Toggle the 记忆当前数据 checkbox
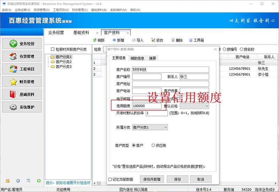This screenshot has height=192, width=279. click(110, 179)
